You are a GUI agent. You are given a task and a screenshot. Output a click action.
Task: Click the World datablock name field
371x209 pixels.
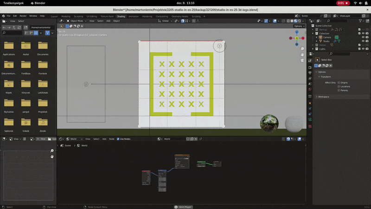tap(174, 139)
